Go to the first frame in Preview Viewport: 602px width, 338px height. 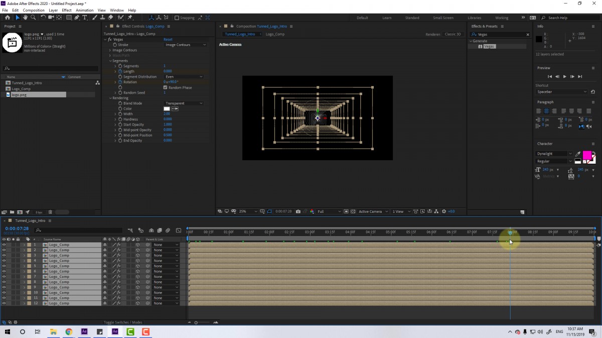(550, 77)
